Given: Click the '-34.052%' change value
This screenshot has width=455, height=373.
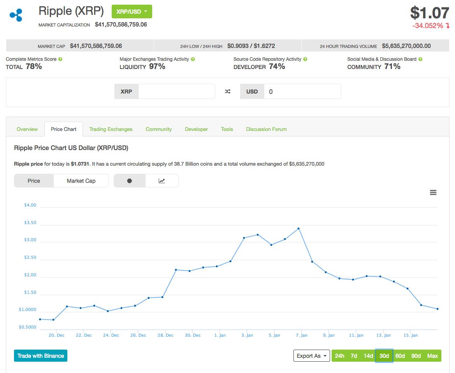Looking at the screenshot, I should 428,26.
